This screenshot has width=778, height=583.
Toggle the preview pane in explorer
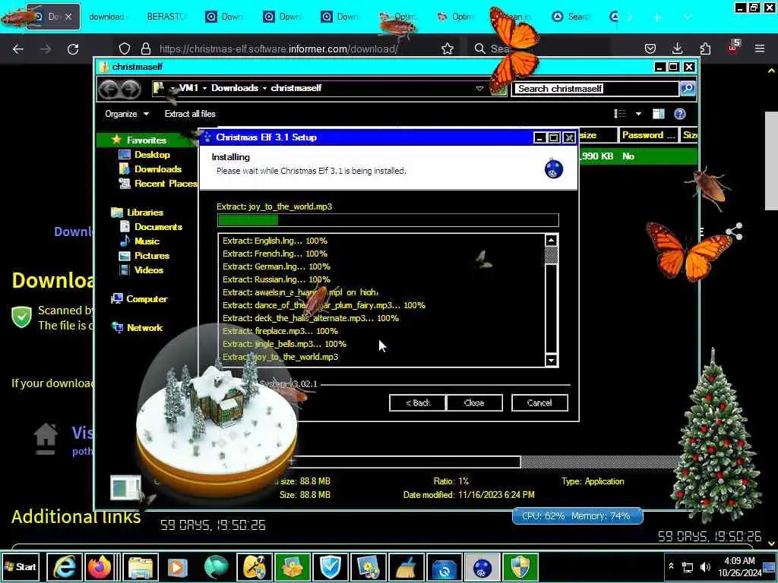pos(659,114)
